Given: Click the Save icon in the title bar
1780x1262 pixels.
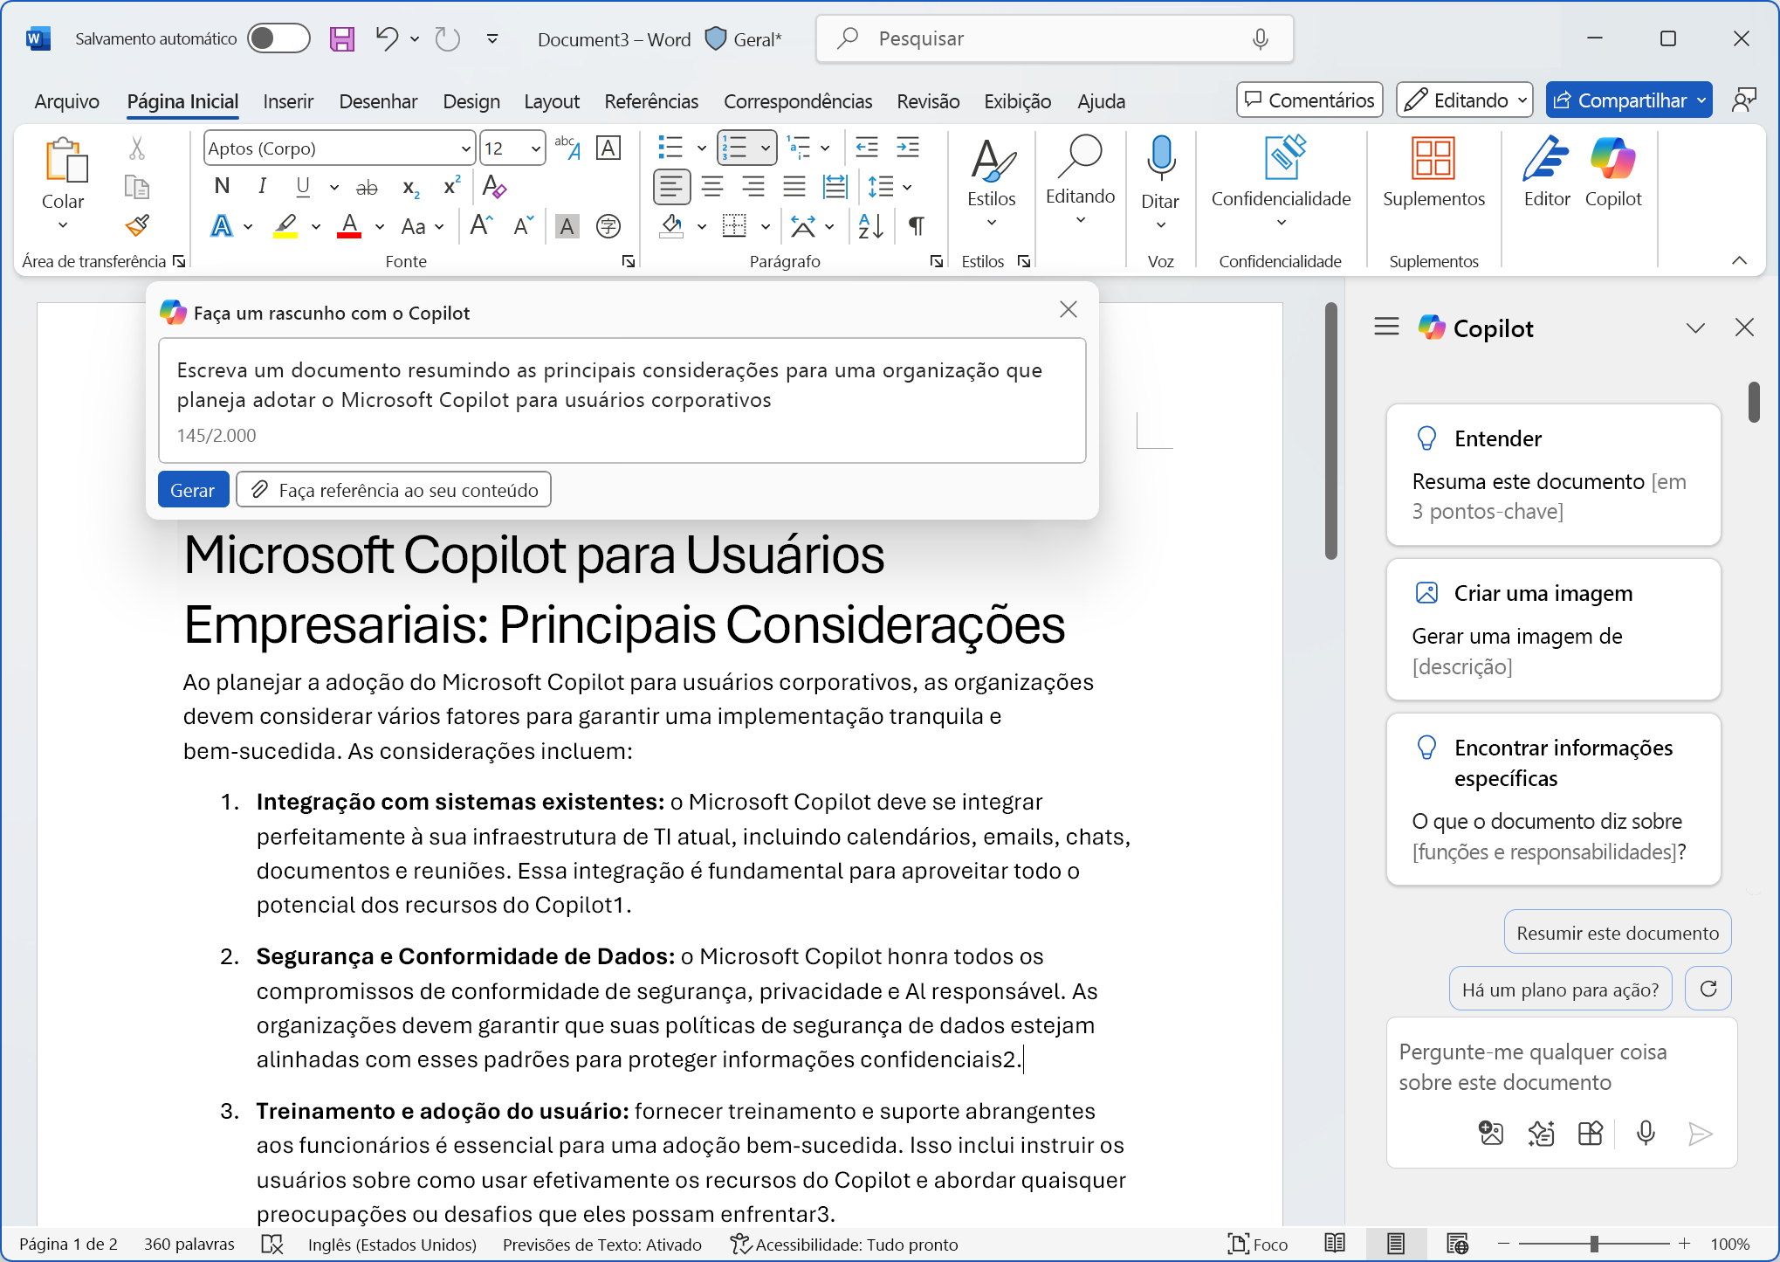Looking at the screenshot, I should [341, 38].
